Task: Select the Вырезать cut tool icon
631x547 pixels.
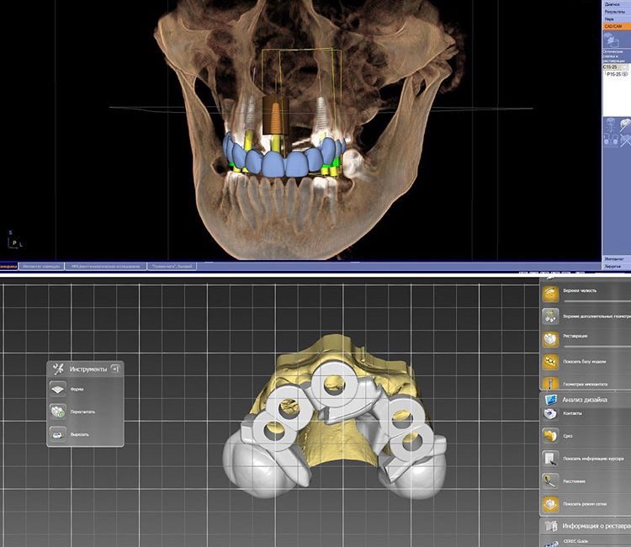Action: tap(58, 434)
